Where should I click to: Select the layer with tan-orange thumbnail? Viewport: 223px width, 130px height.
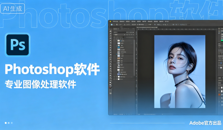pyautogui.click(x=123, y=58)
